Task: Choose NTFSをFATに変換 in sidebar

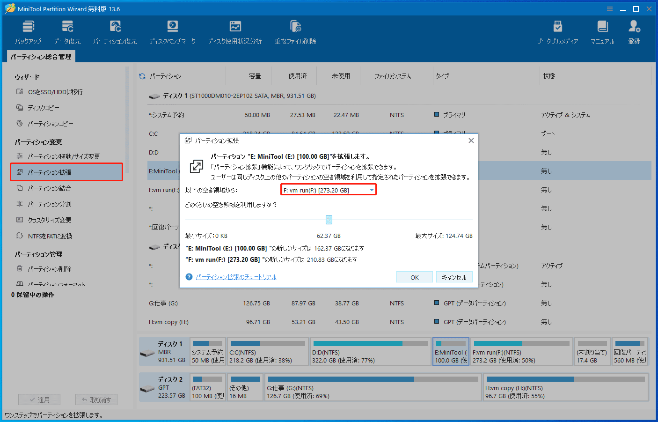Action: (50, 236)
